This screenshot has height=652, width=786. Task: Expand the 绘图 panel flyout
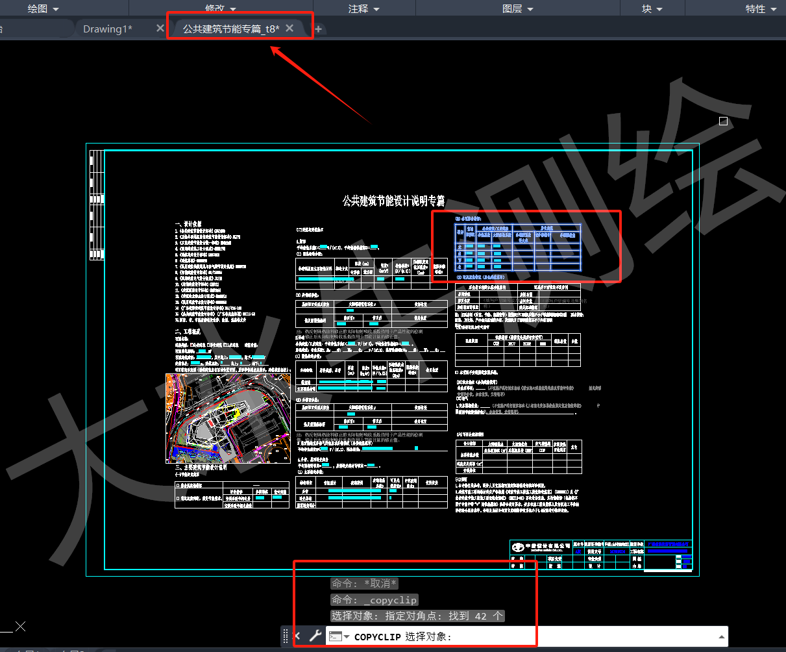click(43, 8)
